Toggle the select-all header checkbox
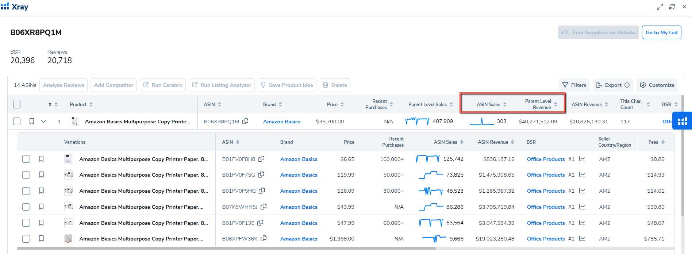 click(17, 104)
